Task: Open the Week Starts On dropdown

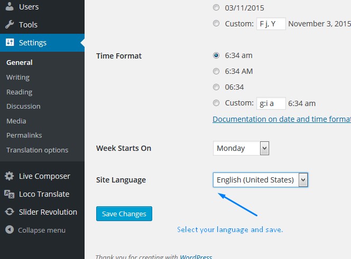Action: [241, 148]
